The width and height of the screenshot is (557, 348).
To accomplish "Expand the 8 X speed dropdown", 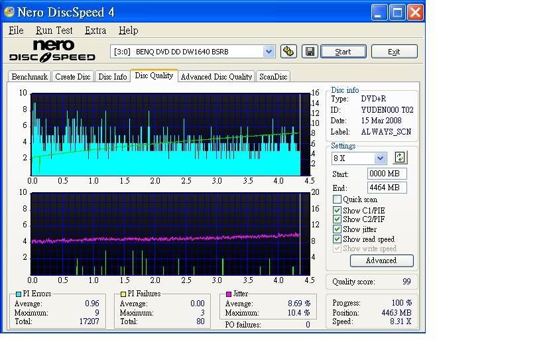I will pyautogui.click(x=380, y=158).
